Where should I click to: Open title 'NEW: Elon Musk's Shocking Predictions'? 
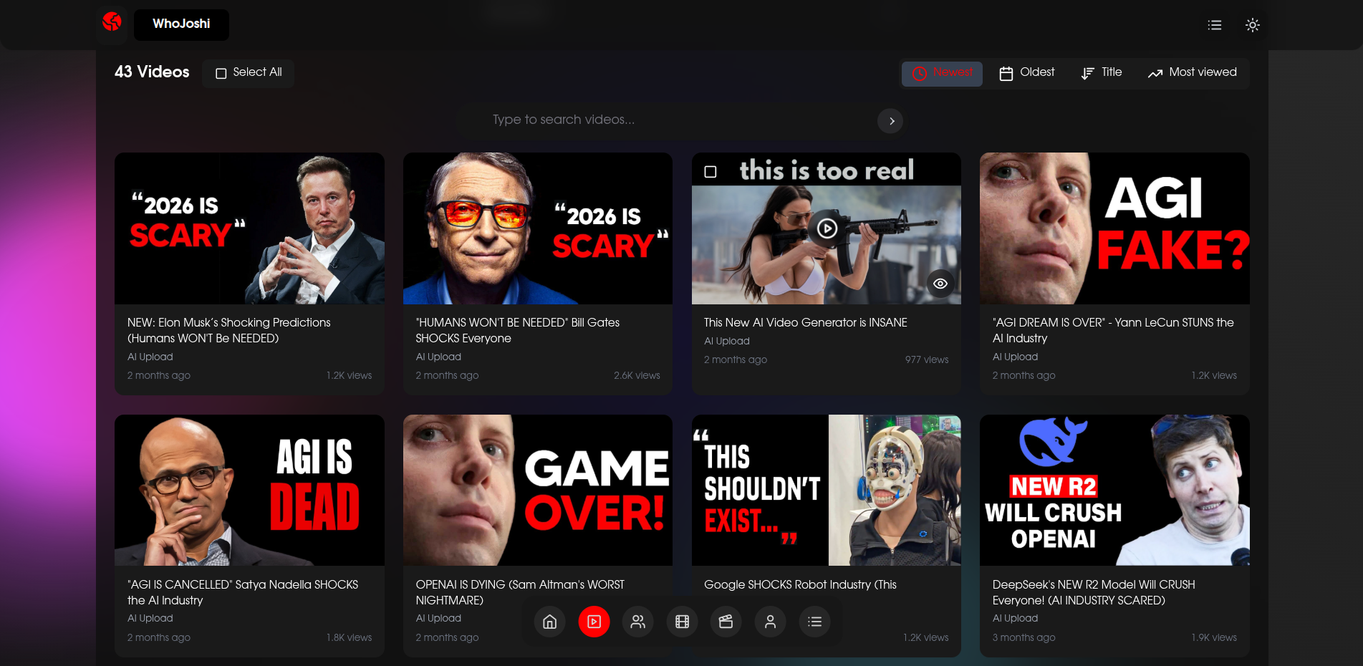click(229, 330)
